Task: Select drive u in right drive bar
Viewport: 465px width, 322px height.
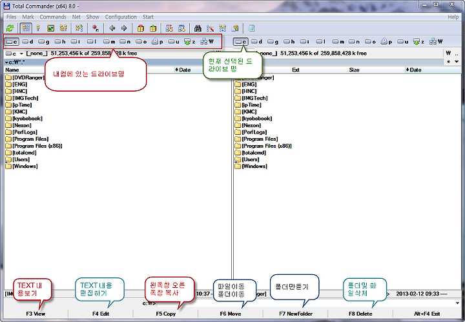Action: (x=403, y=42)
